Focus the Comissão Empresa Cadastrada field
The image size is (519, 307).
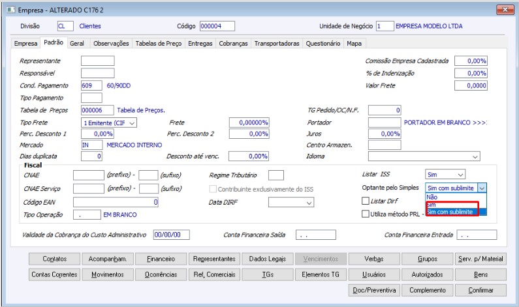tap(471, 61)
